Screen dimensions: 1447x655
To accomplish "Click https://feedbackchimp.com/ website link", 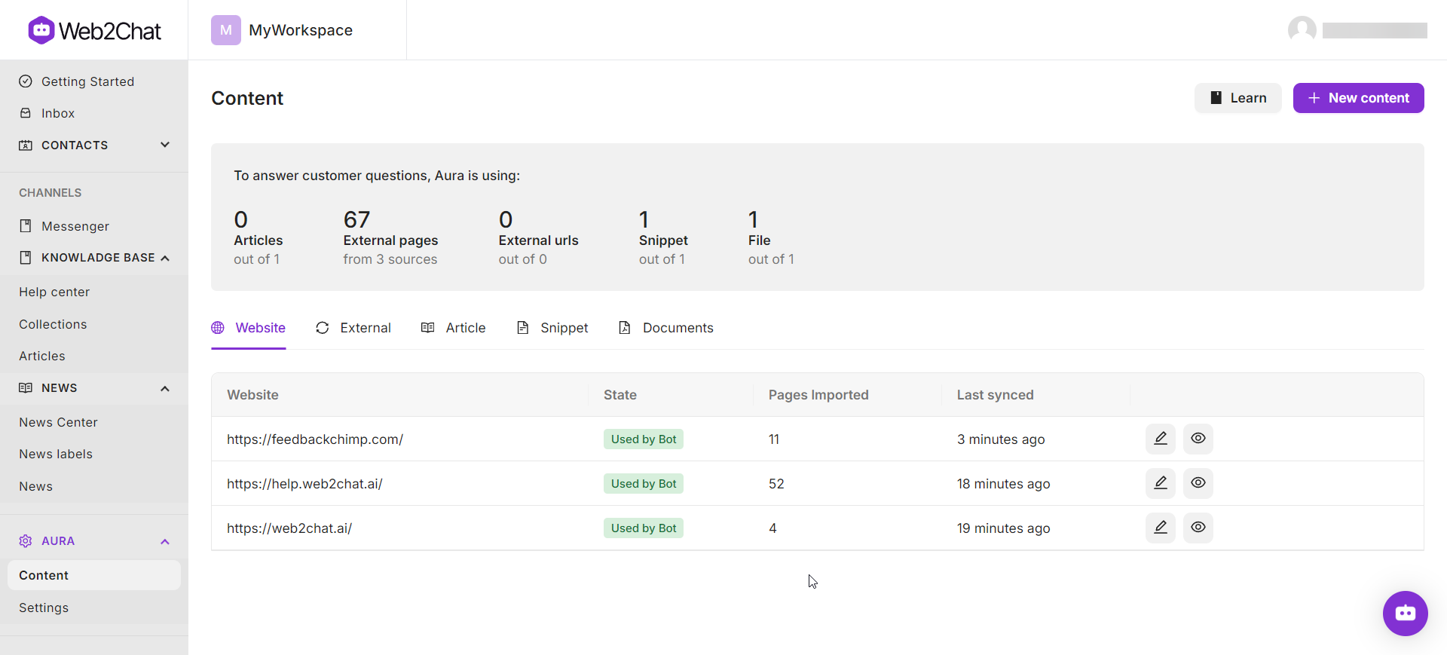I will pyautogui.click(x=315, y=439).
